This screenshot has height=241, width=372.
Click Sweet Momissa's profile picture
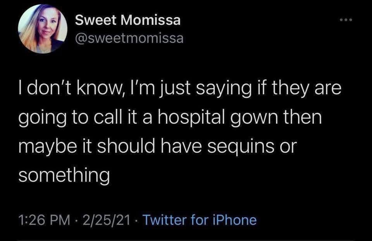click(x=43, y=29)
